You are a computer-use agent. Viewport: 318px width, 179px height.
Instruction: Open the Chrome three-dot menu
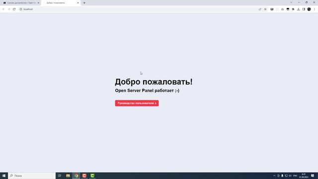click(315, 9)
